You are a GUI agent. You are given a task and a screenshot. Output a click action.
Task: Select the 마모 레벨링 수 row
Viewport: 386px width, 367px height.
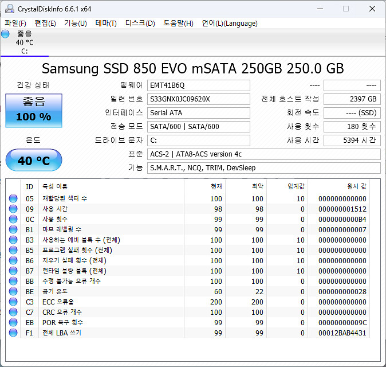188,229
